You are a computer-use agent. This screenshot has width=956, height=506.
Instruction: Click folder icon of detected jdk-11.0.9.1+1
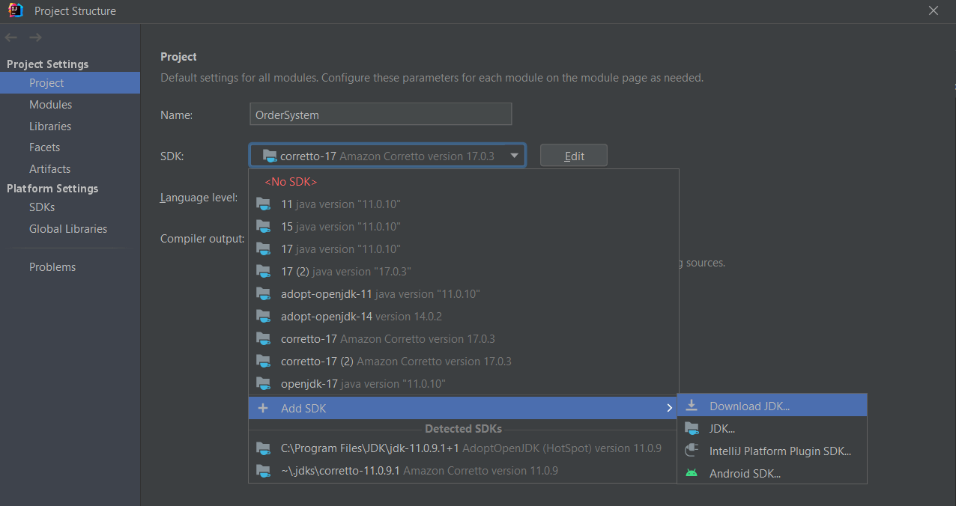coord(263,448)
